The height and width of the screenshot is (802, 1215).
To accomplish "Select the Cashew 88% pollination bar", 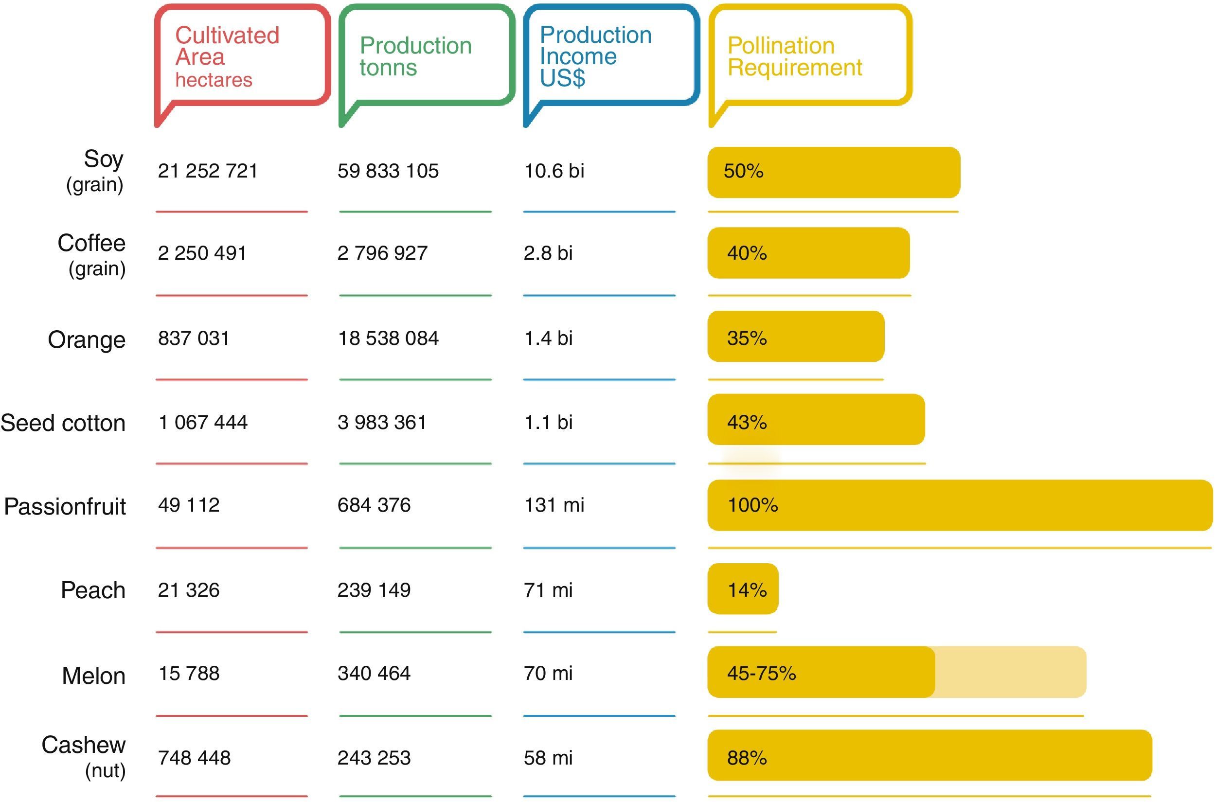I will coord(929,755).
